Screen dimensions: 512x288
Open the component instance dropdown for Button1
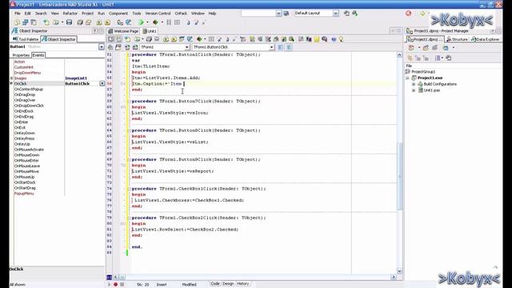tap(102, 47)
